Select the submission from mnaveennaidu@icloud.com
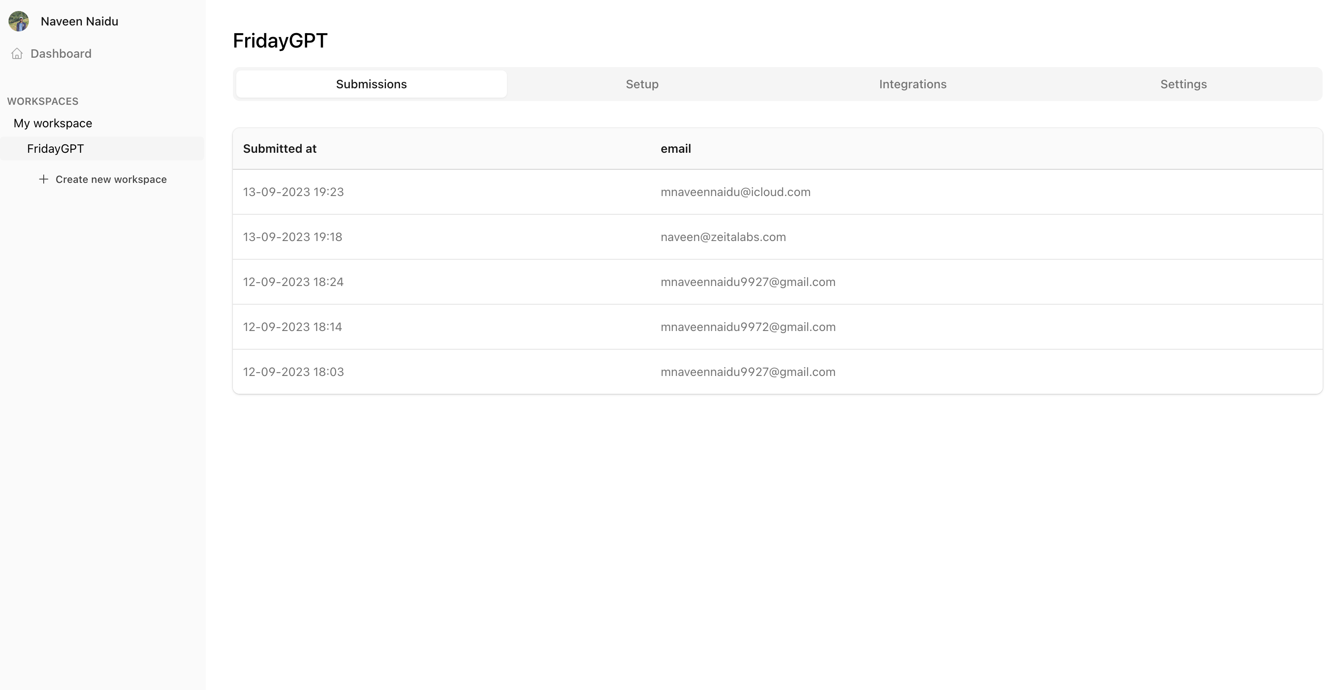 tap(736, 192)
